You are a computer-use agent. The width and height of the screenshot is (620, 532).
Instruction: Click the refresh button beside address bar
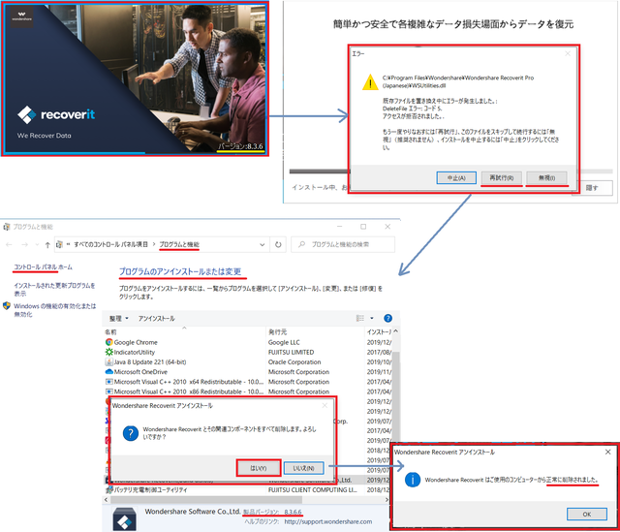(x=278, y=245)
